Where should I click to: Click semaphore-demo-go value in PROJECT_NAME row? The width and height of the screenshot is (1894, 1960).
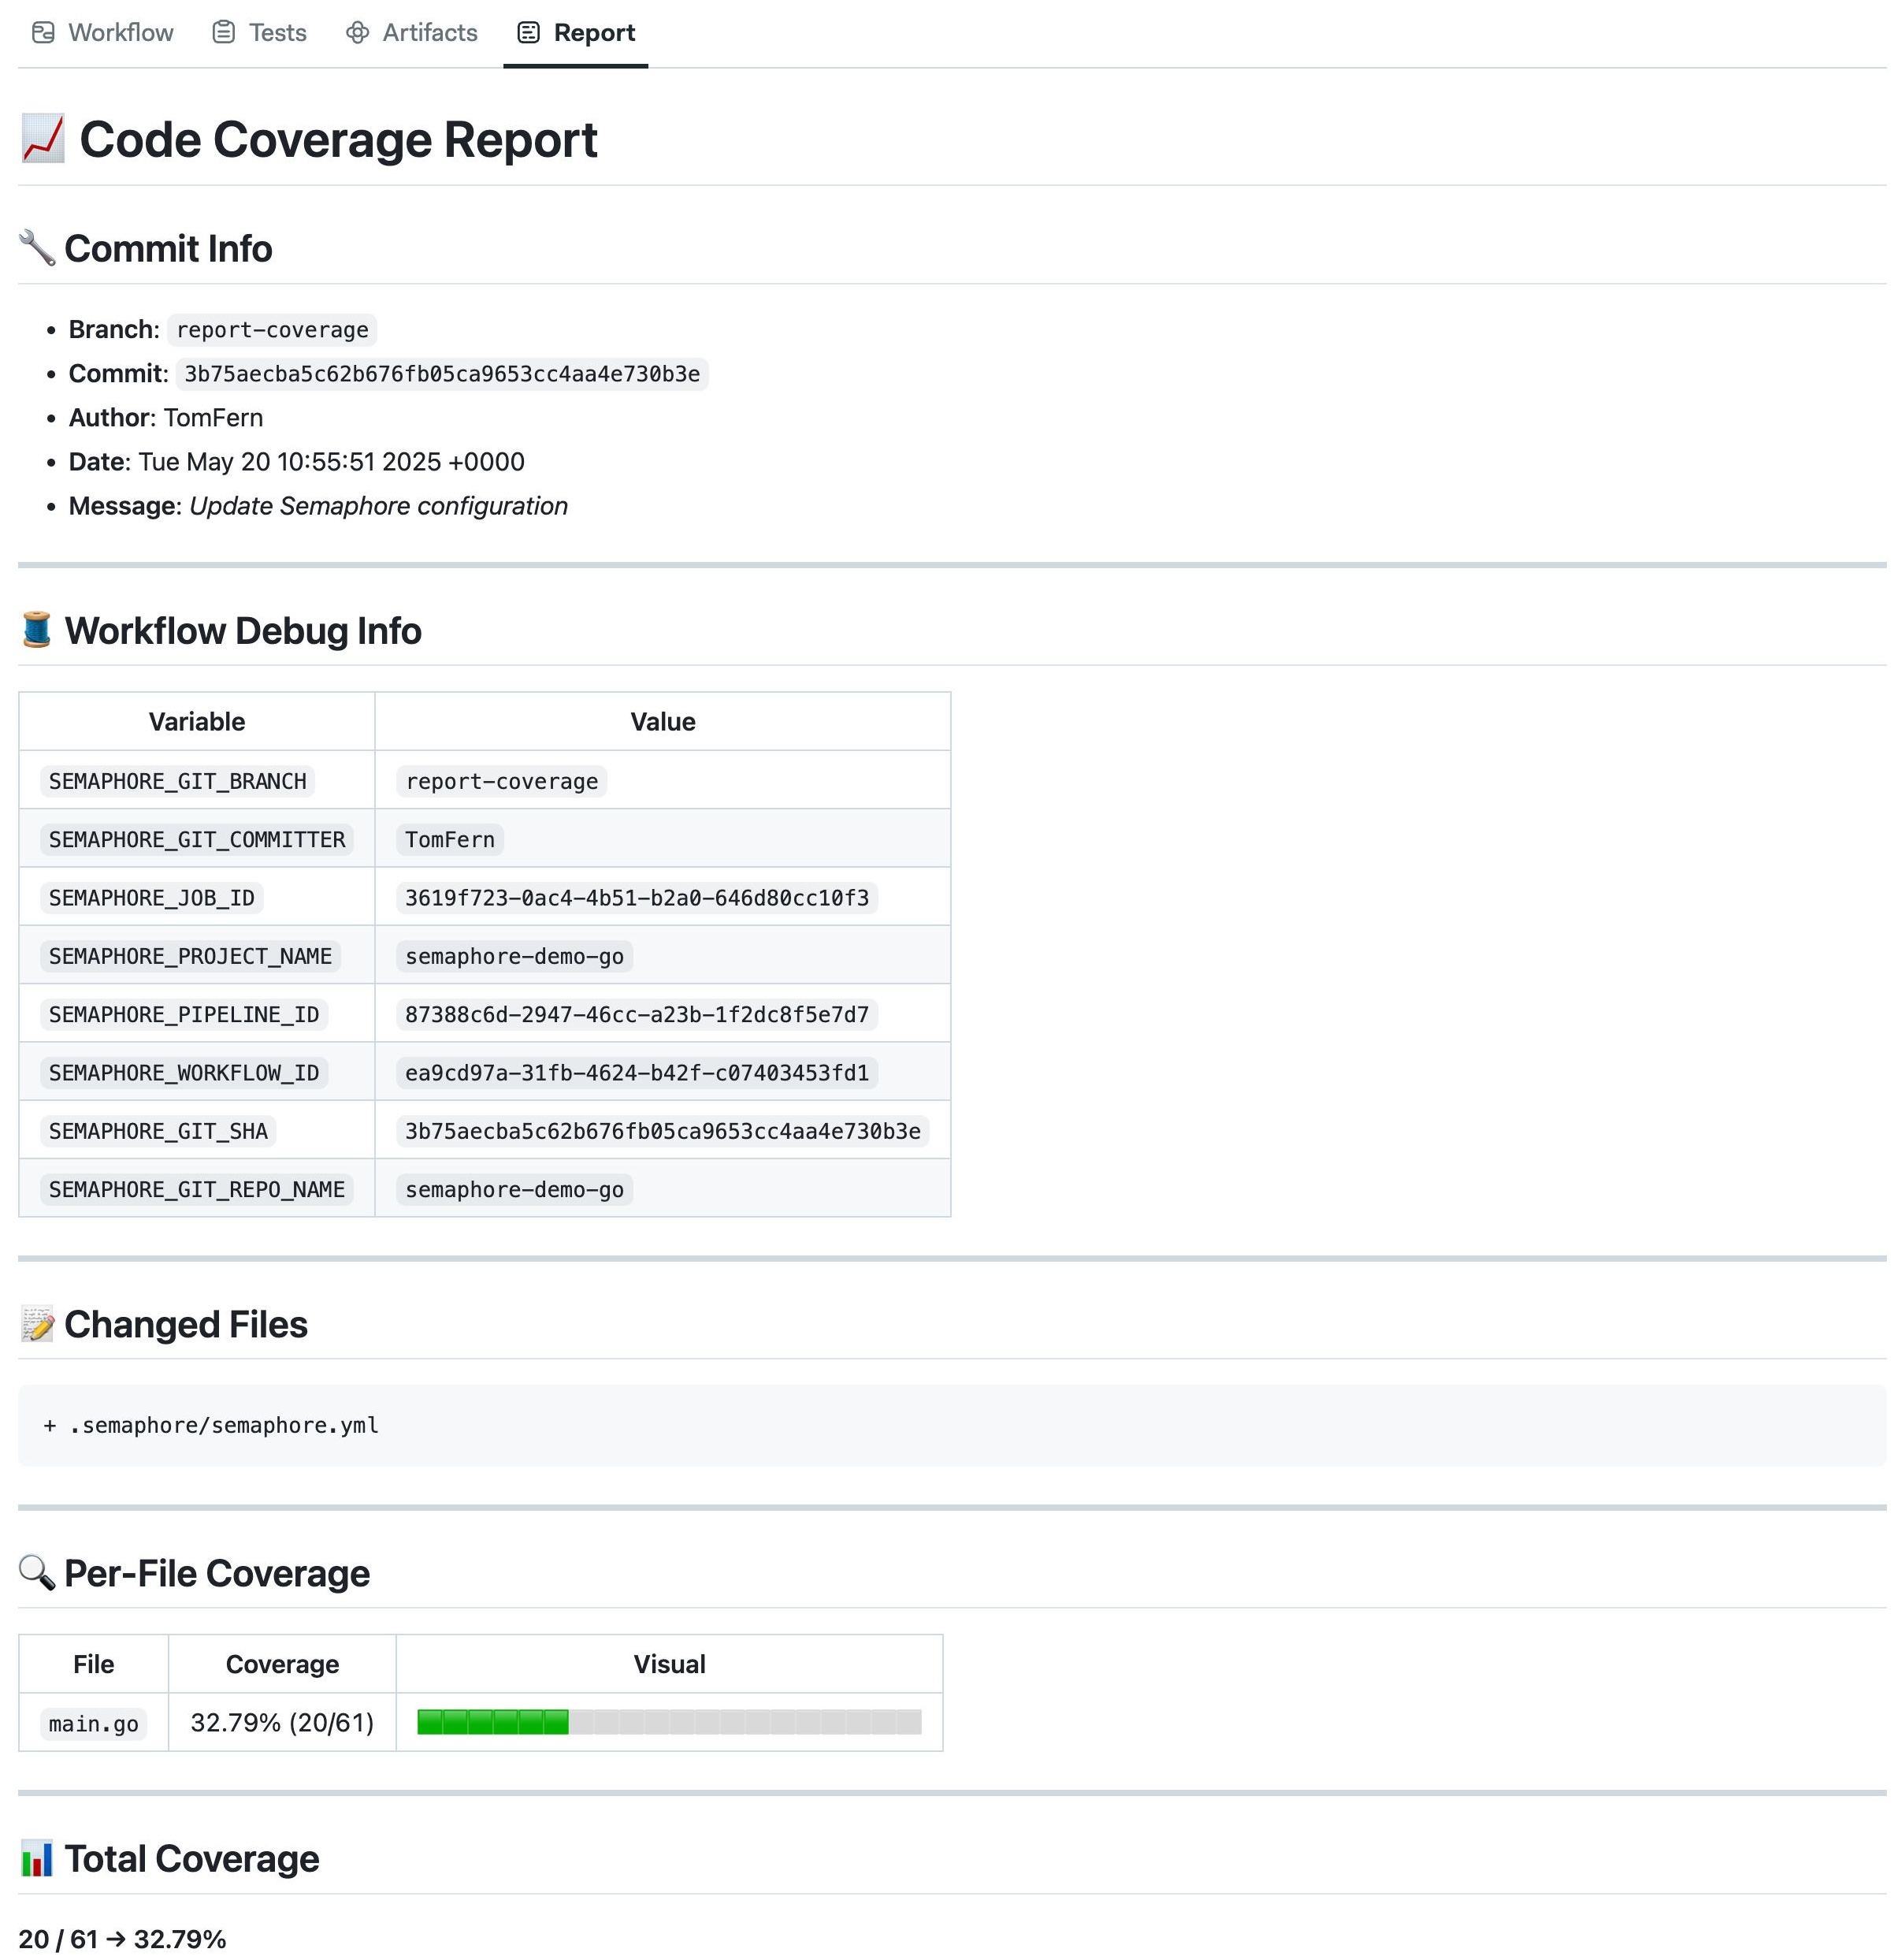514,956
